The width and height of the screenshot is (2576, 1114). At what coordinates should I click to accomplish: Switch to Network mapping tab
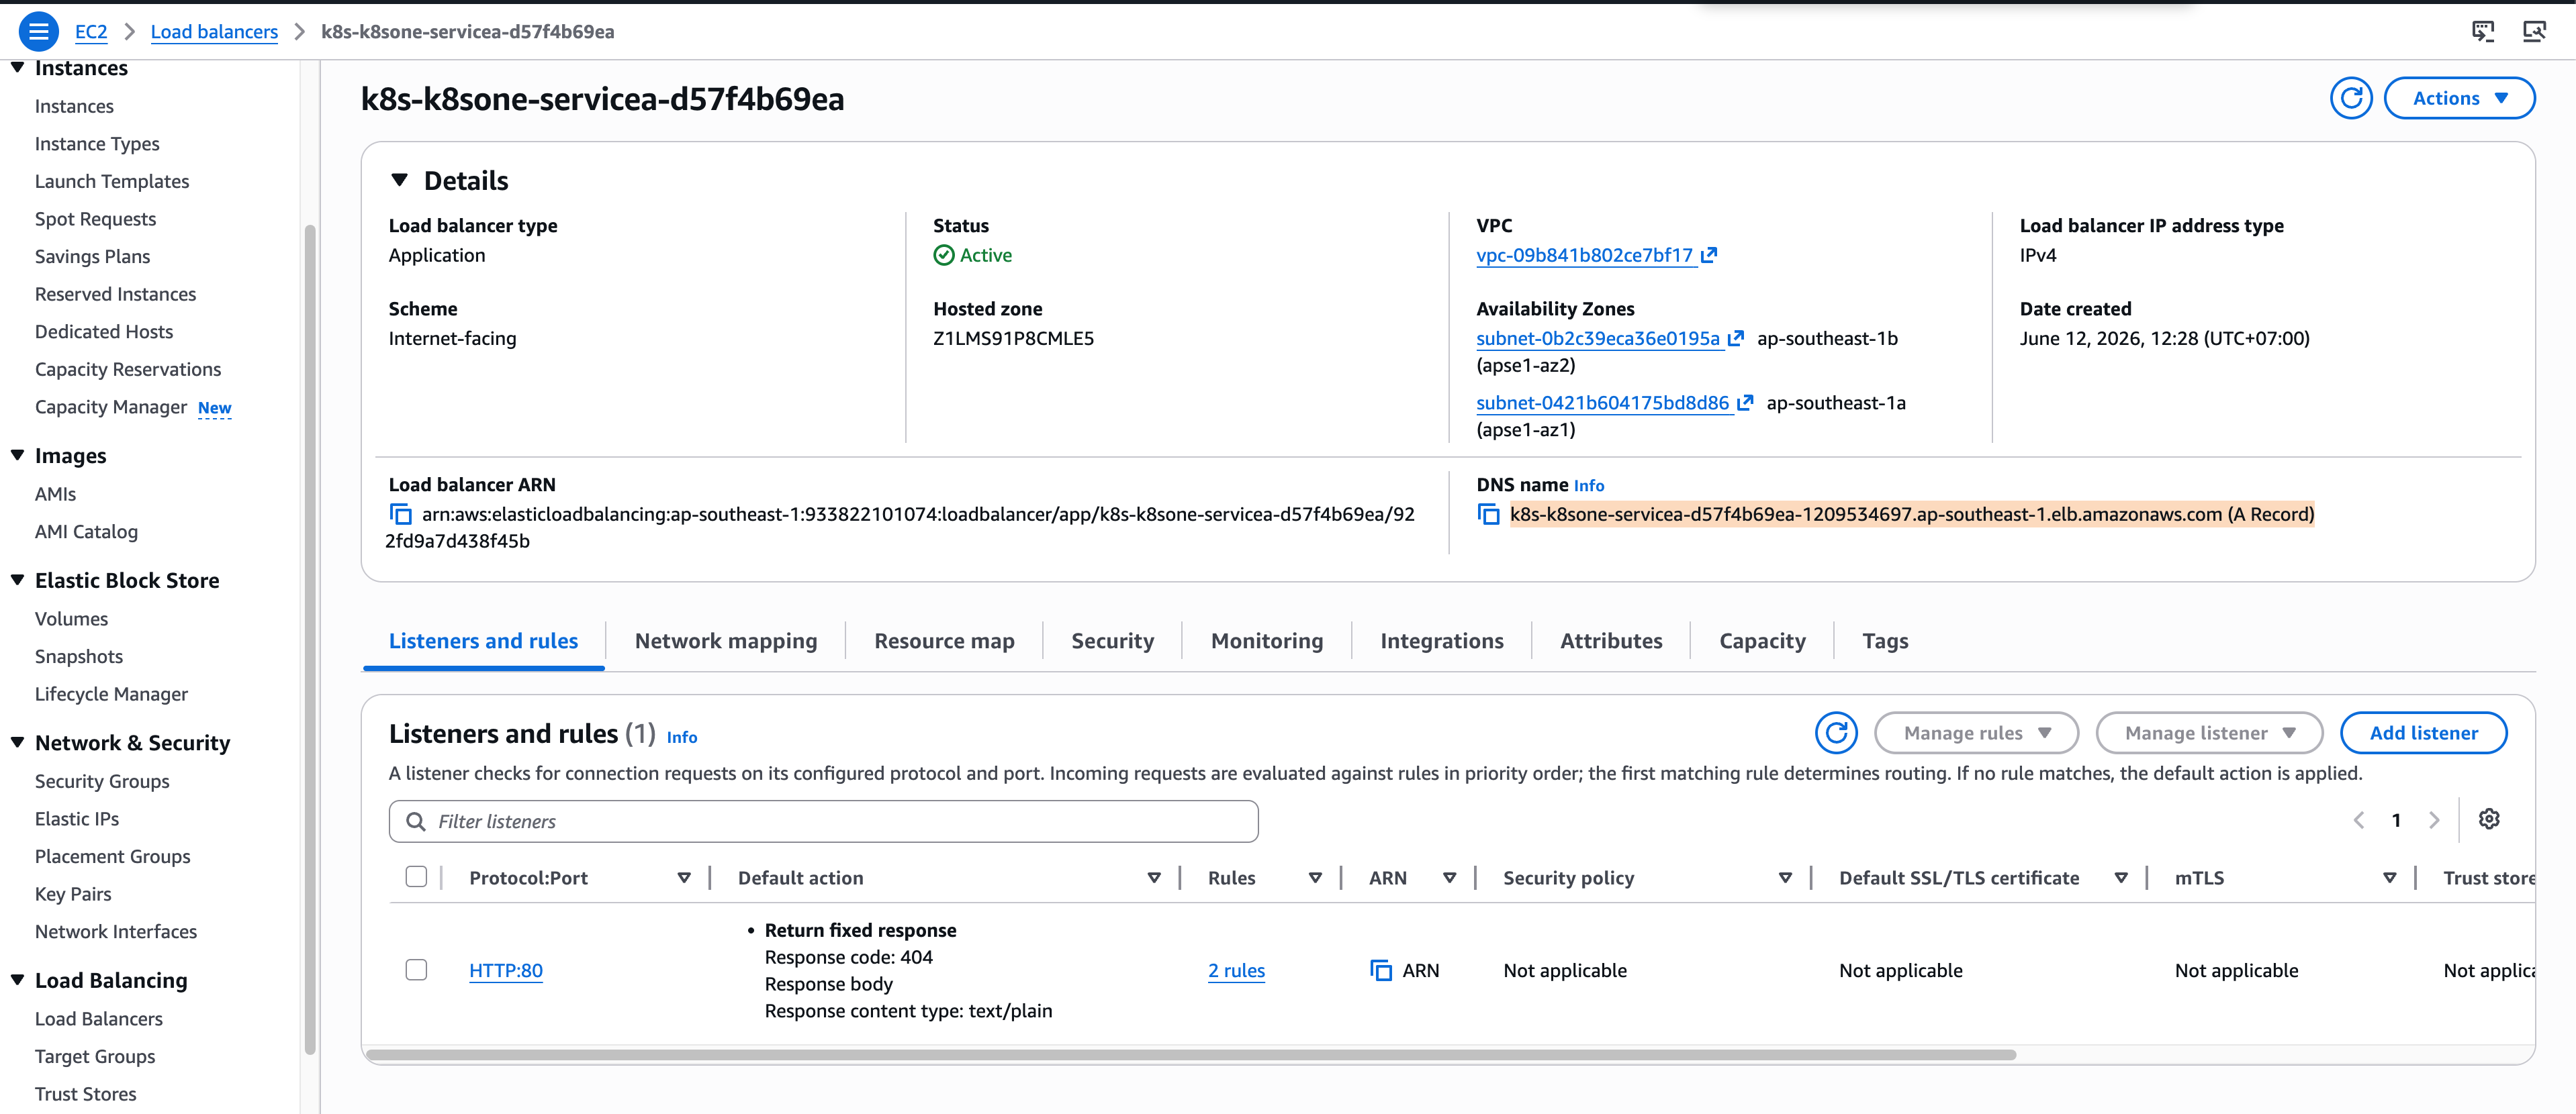pyautogui.click(x=726, y=640)
